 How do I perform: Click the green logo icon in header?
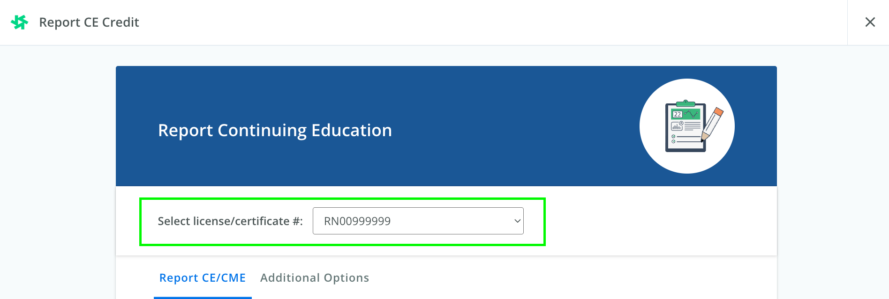coord(19,22)
